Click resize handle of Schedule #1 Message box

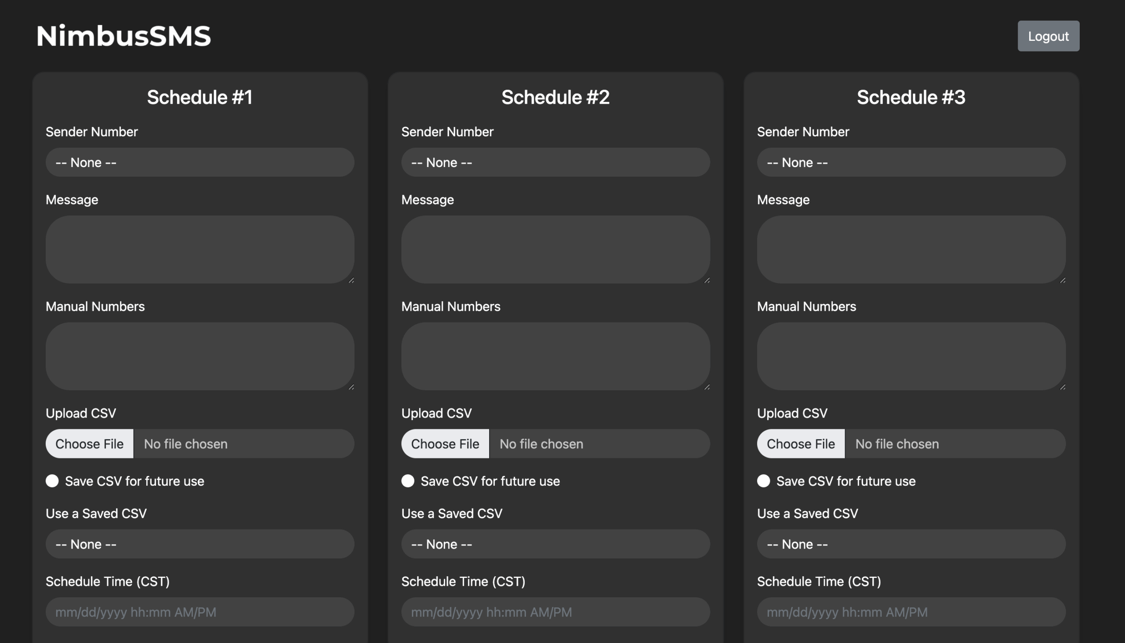pyautogui.click(x=352, y=280)
